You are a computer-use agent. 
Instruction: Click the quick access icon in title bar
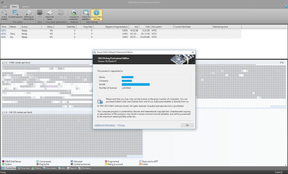2,2
